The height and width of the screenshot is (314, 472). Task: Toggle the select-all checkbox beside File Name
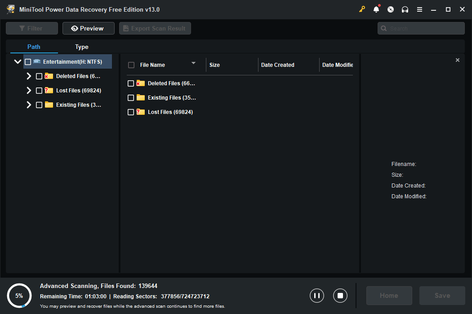(x=131, y=65)
